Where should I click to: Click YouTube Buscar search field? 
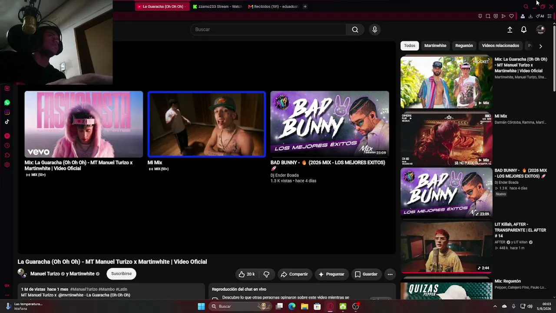tap(268, 30)
